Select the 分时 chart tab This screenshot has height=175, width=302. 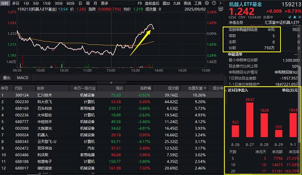(4, 3)
